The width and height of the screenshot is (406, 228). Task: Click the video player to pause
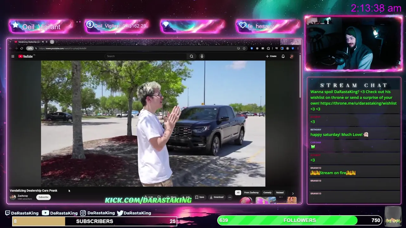point(153,123)
